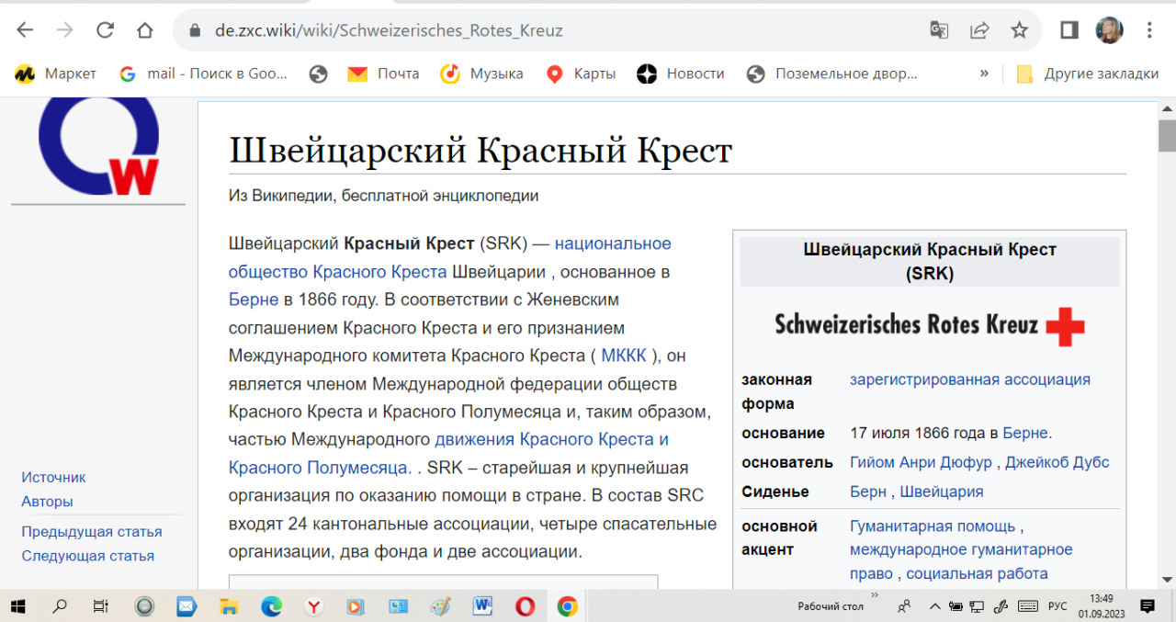Click the vertical page scrollbar thumb

pos(1167,135)
